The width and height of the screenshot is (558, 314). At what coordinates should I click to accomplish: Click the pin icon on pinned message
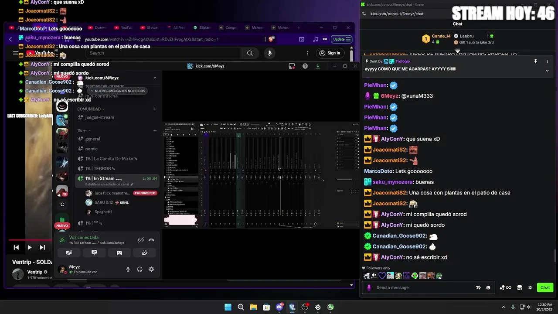coord(535,61)
